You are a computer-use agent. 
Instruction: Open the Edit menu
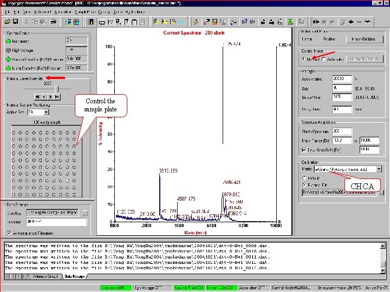pos(16,12)
